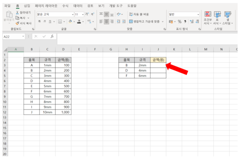
Task: Click the formula cancel X button
Action: pyautogui.click(x=36, y=36)
